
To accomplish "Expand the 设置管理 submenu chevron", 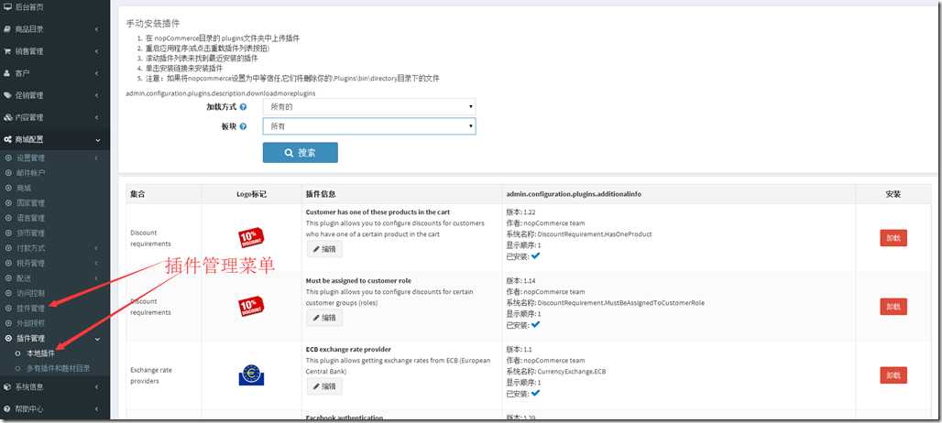I will click(97, 158).
